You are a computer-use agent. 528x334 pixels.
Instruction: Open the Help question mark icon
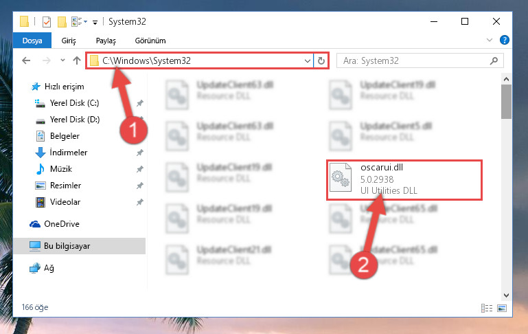(504, 40)
